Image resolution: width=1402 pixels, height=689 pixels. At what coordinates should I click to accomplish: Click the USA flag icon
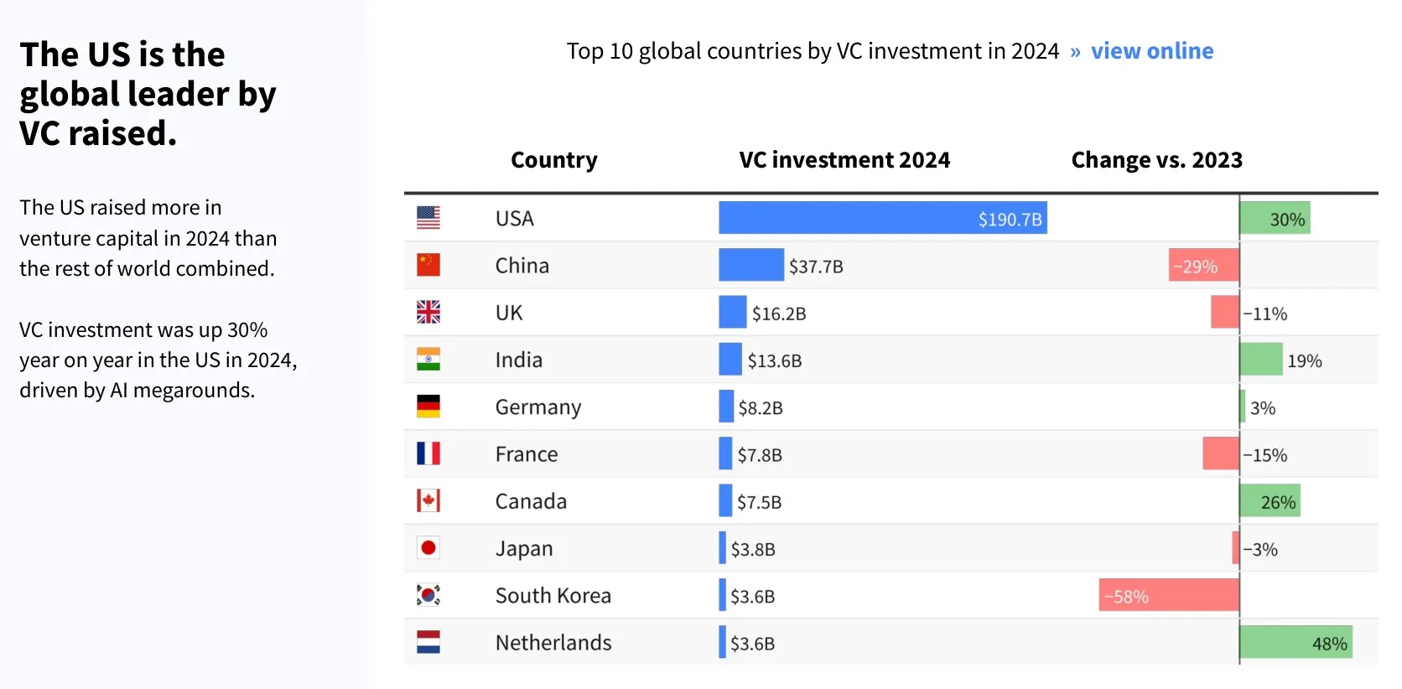click(x=428, y=218)
